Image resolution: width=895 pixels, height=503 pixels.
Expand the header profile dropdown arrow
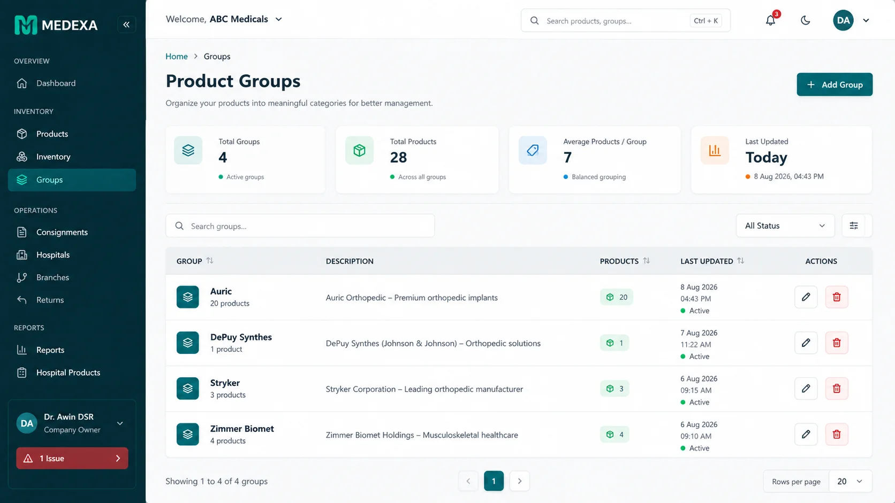866,20
